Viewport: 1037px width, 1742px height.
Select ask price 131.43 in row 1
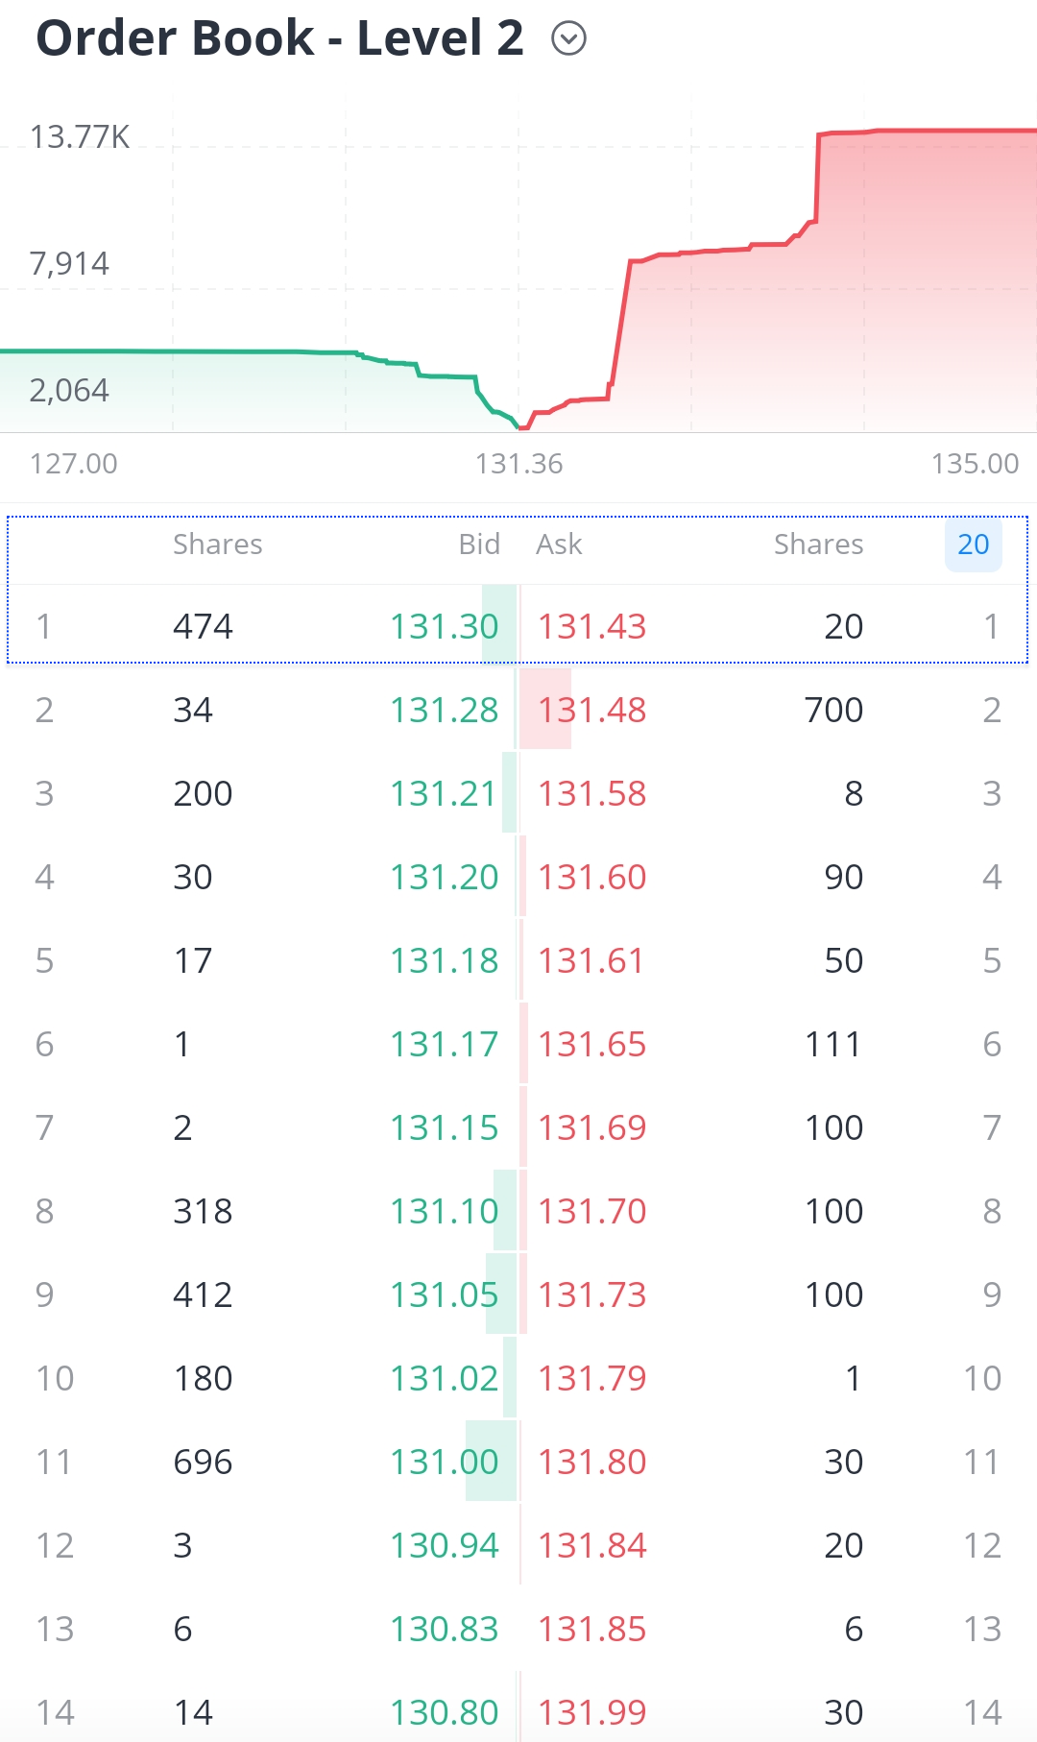click(x=591, y=626)
